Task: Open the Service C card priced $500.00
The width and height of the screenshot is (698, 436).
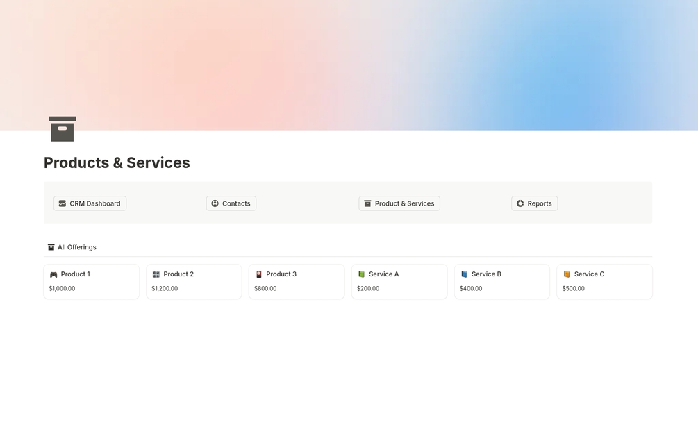Action: [x=604, y=282]
